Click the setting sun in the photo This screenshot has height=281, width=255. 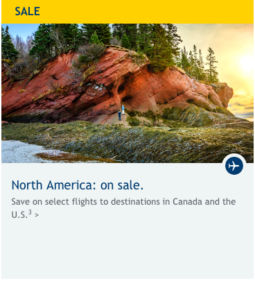(x=247, y=63)
